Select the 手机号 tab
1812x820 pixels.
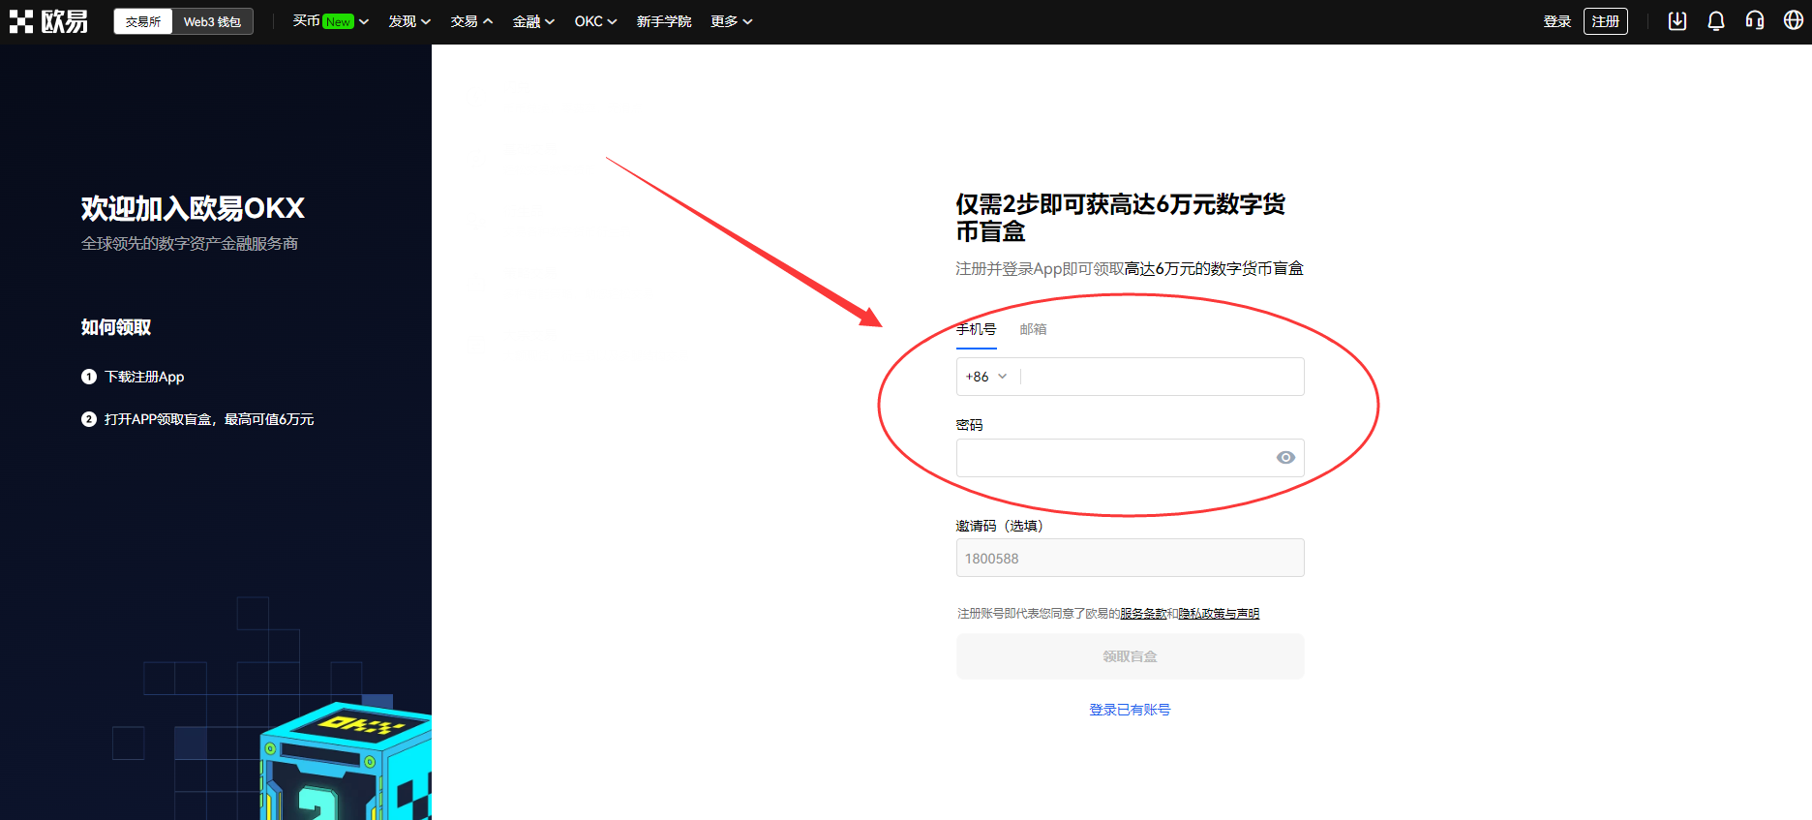976,329
